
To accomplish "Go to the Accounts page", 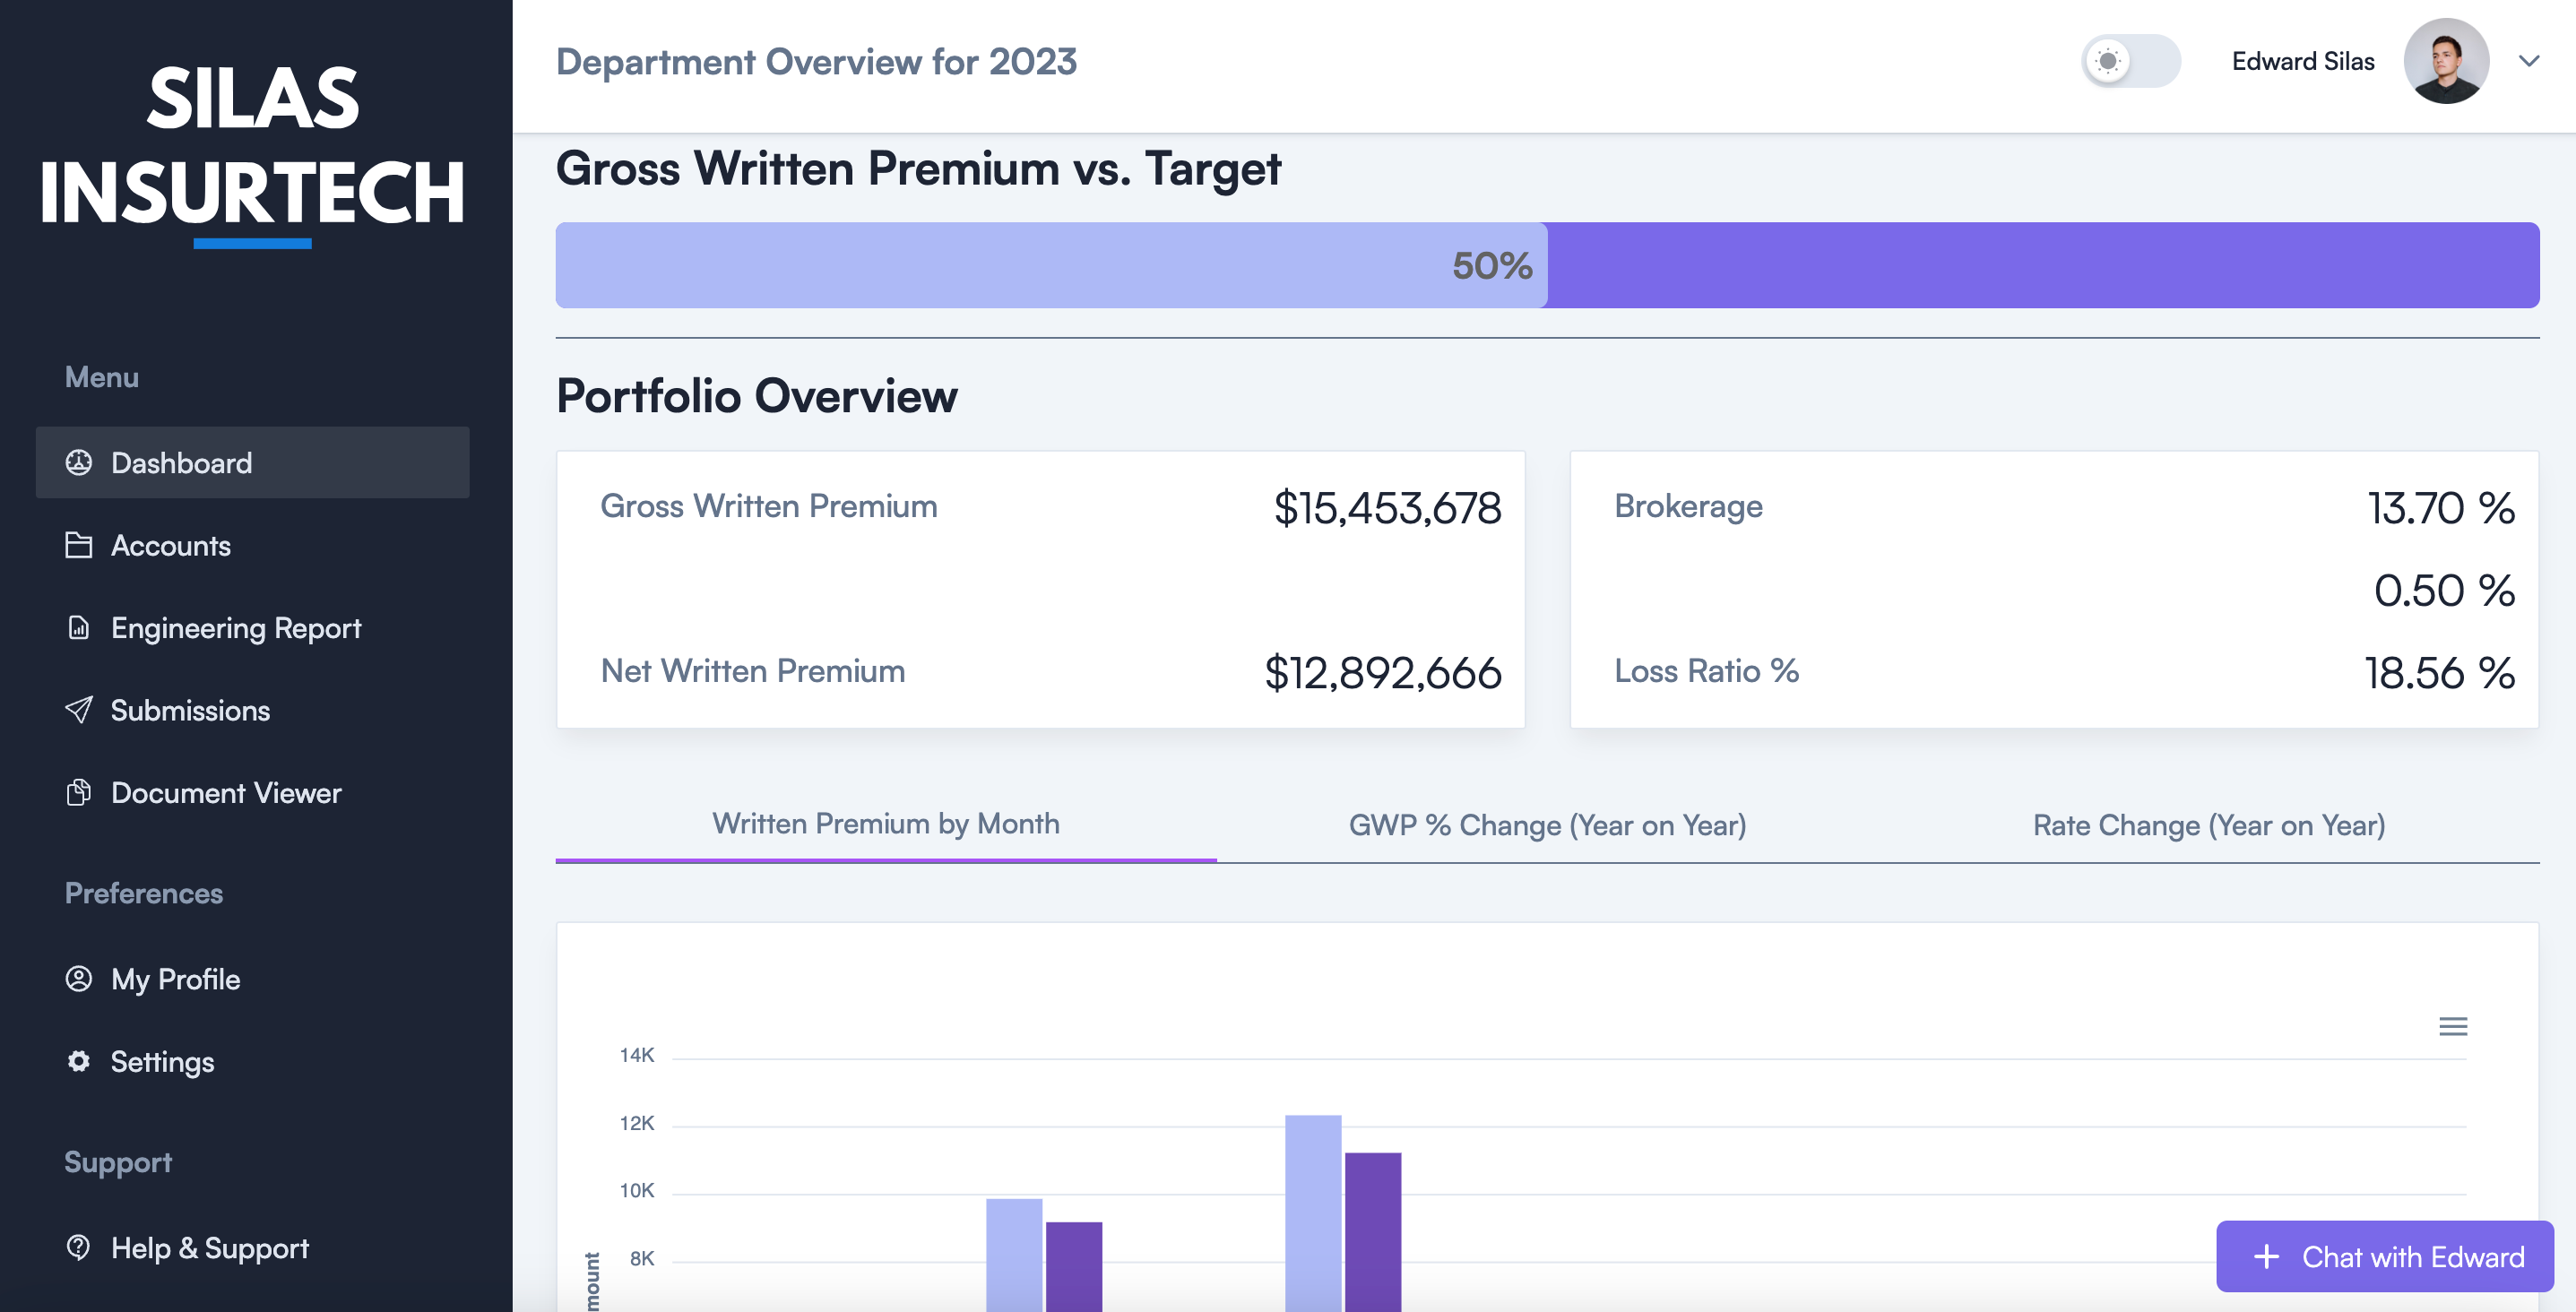I will pyautogui.click(x=252, y=545).
